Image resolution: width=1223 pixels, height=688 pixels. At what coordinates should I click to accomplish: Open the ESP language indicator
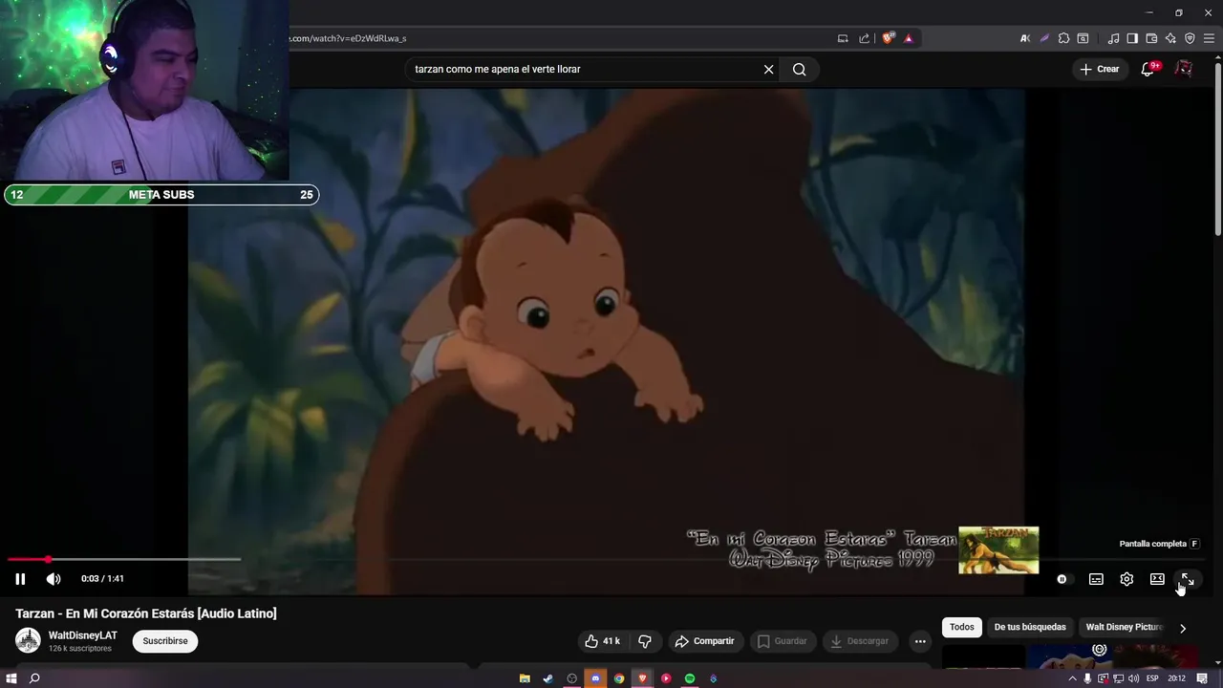click(1152, 678)
